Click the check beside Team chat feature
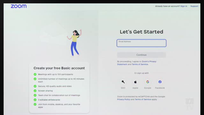 [35, 95]
